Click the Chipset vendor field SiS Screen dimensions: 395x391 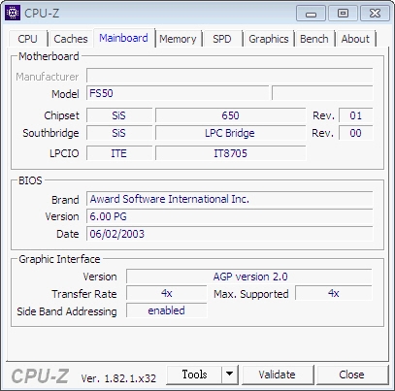[119, 115]
